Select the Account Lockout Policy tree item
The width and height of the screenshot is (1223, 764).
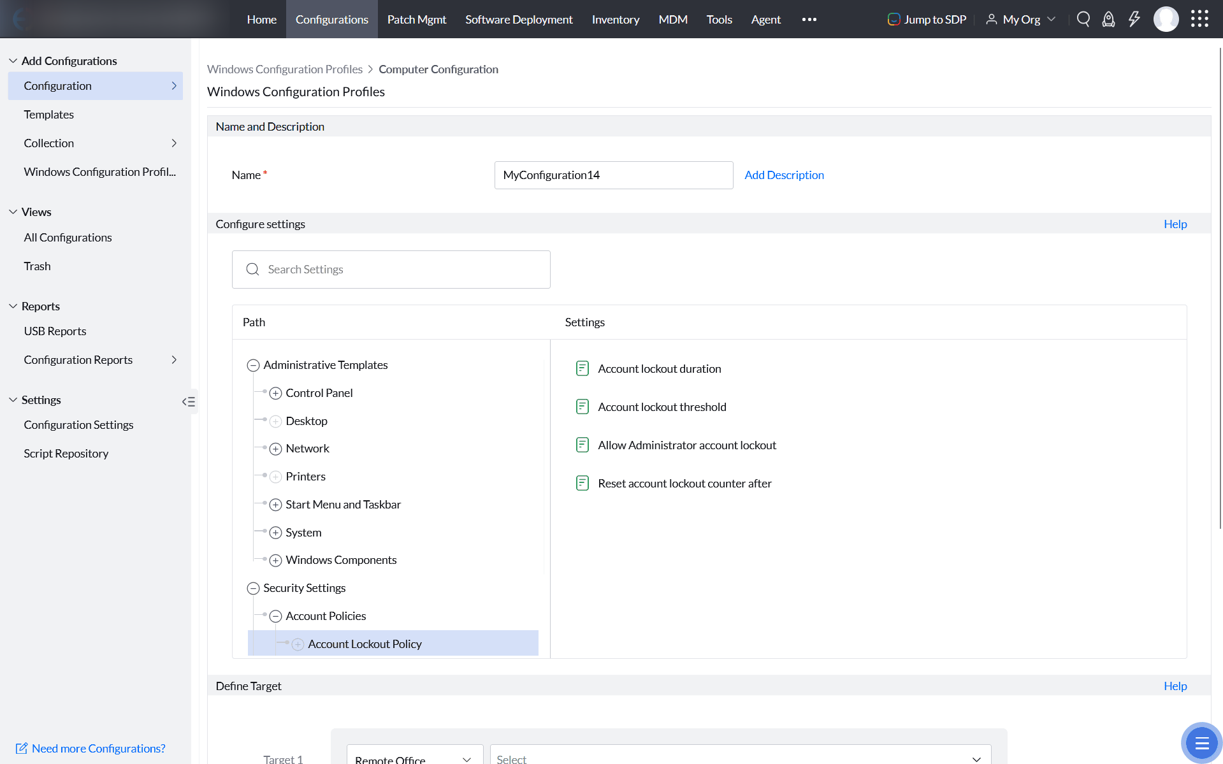(393, 644)
